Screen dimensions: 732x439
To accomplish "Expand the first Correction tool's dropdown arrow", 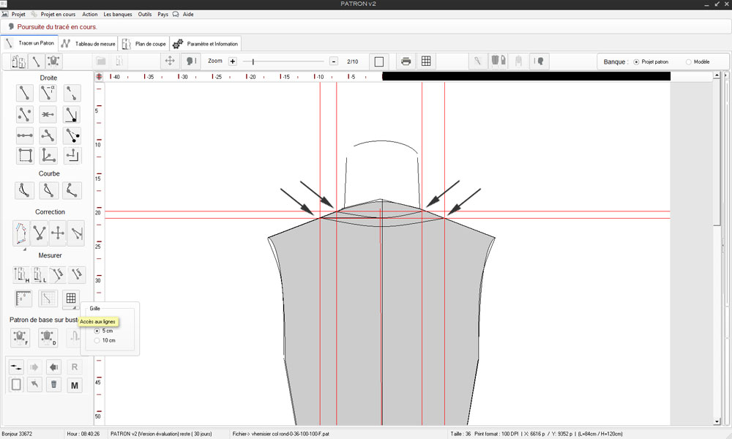I will click(x=24, y=249).
